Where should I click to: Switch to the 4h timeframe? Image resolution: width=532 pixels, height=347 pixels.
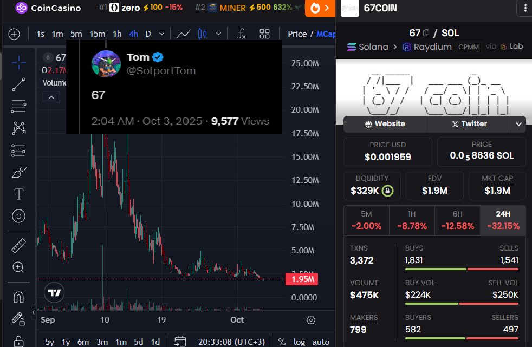pyautogui.click(x=133, y=34)
